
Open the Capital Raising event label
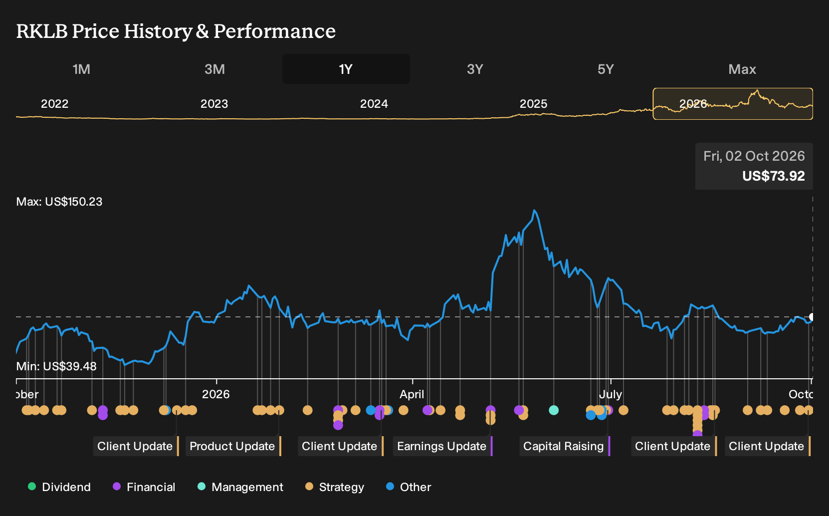[565, 446]
